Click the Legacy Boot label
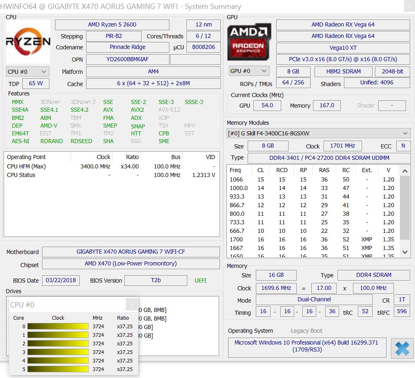Viewport: 415px width, 378px height. [x=306, y=331]
